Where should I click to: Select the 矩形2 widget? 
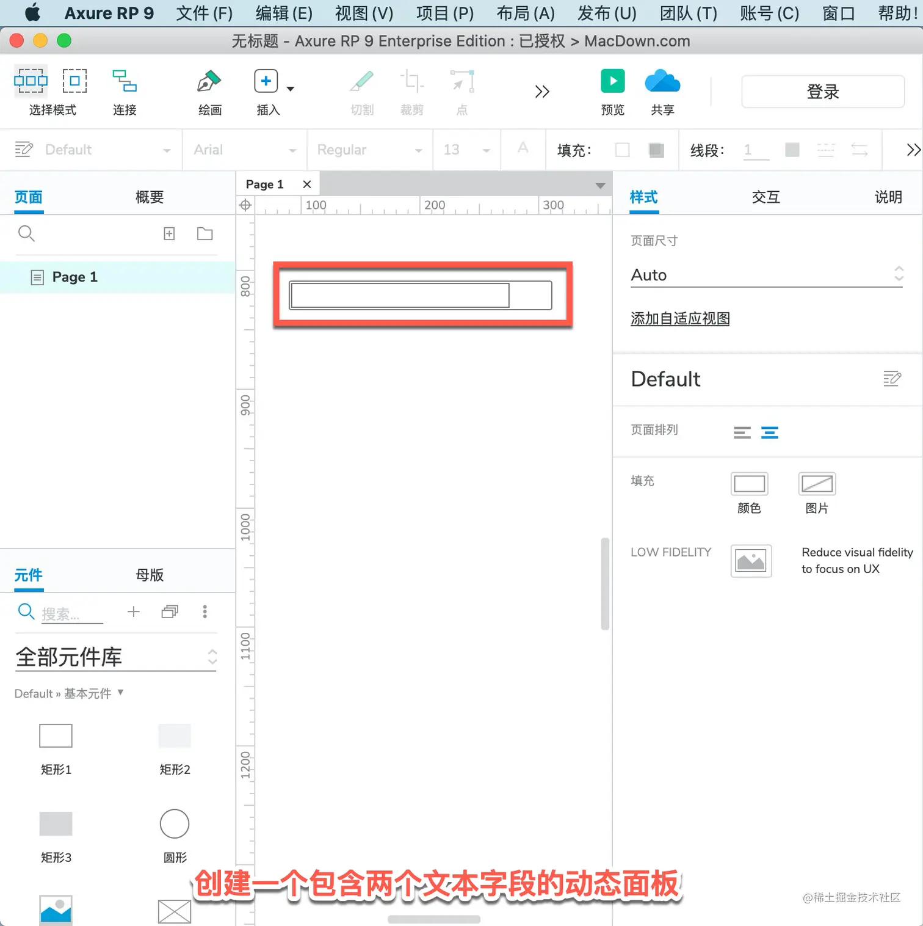point(175,736)
